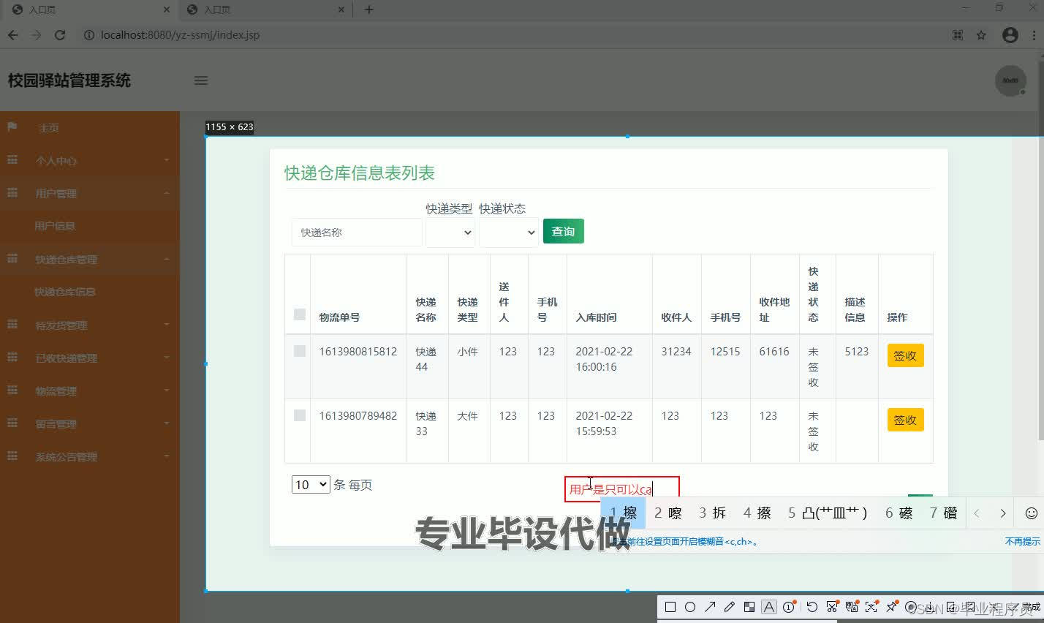
Task: Click 签收 for 快递 44 row
Action: 905,355
